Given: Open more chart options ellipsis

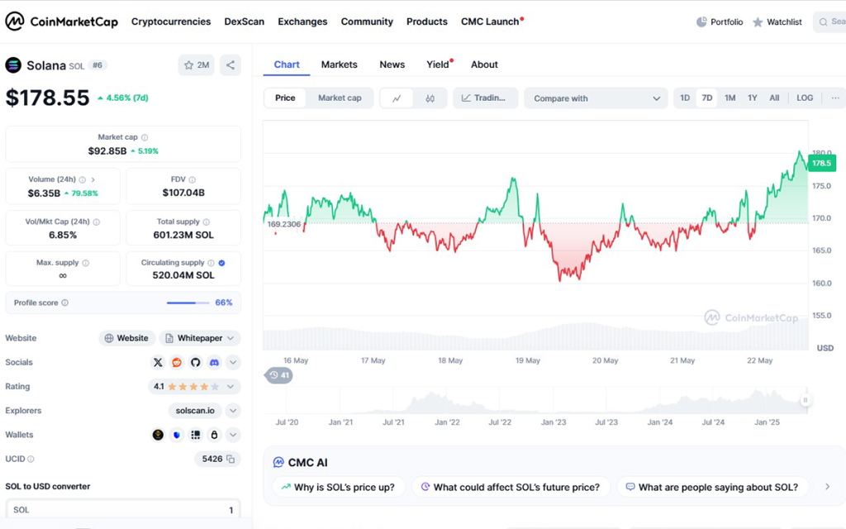Looking at the screenshot, I should tap(835, 98).
